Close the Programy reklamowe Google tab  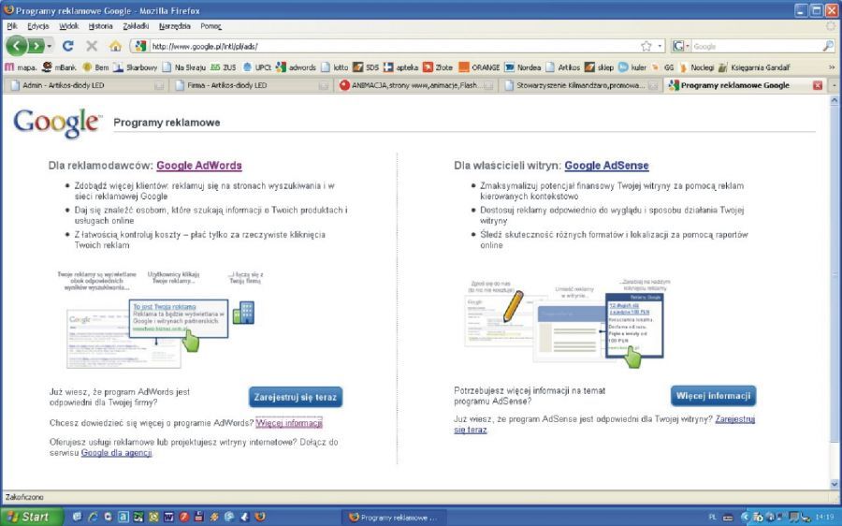[818, 85]
